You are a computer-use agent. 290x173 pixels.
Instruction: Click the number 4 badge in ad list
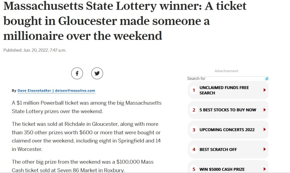(x=194, y=150)
